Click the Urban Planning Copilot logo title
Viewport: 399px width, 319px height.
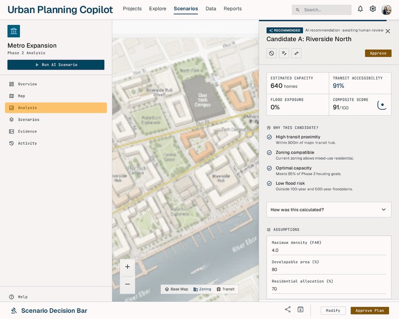coord(60,9)
